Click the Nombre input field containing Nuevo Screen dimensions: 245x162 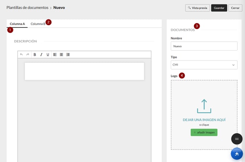click(204, 46)
